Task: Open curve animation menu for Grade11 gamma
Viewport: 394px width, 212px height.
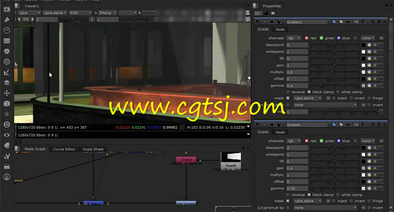Action: (381, 86)
